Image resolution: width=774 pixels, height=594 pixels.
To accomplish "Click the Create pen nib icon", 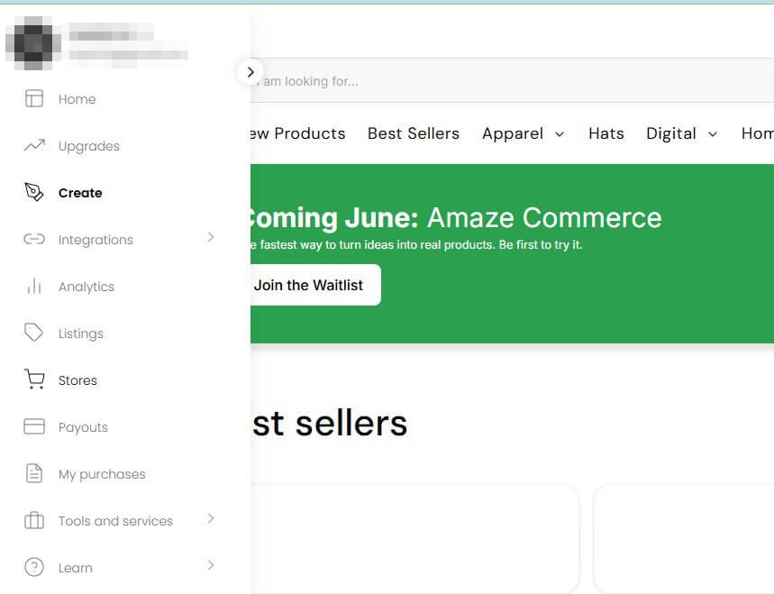I will click(34, 192).
